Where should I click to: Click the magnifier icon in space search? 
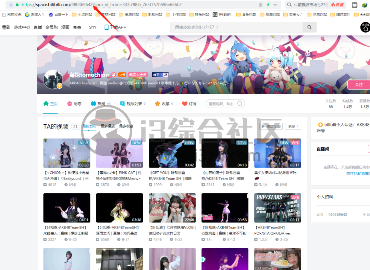click(240, 104)
